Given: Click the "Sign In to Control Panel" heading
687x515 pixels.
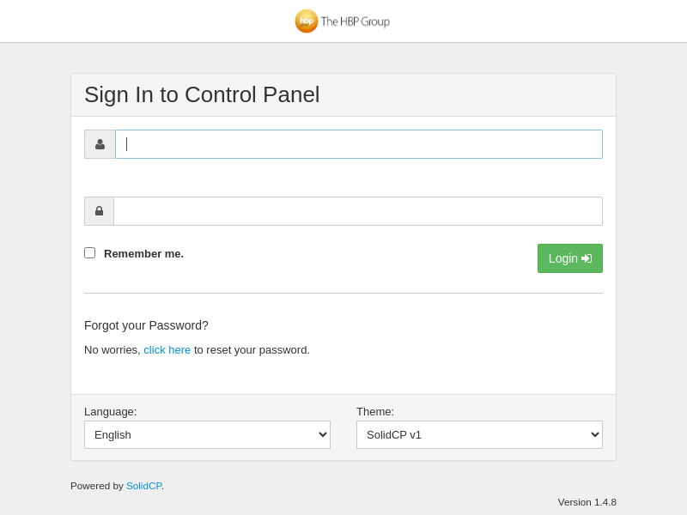Looking at the screenshot, I should [x=202, y=94].
